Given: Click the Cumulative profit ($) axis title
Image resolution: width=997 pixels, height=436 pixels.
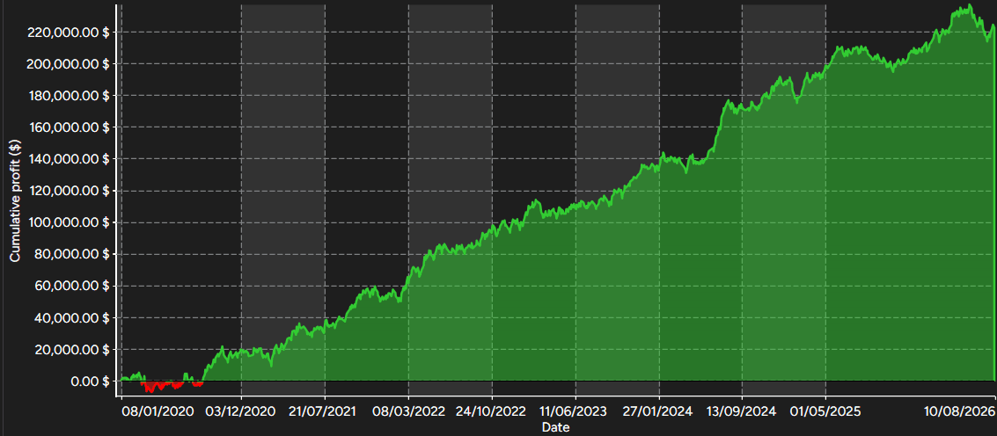Looking at the screenshot, I should (15, 202).
